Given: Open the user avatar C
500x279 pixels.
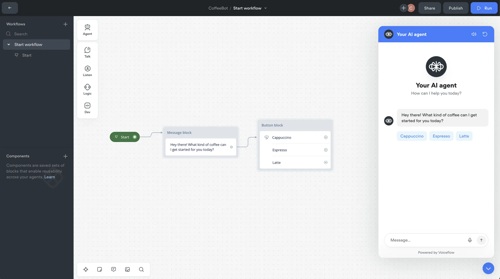Looking at the screenshot, I should [x=411, y=8].
